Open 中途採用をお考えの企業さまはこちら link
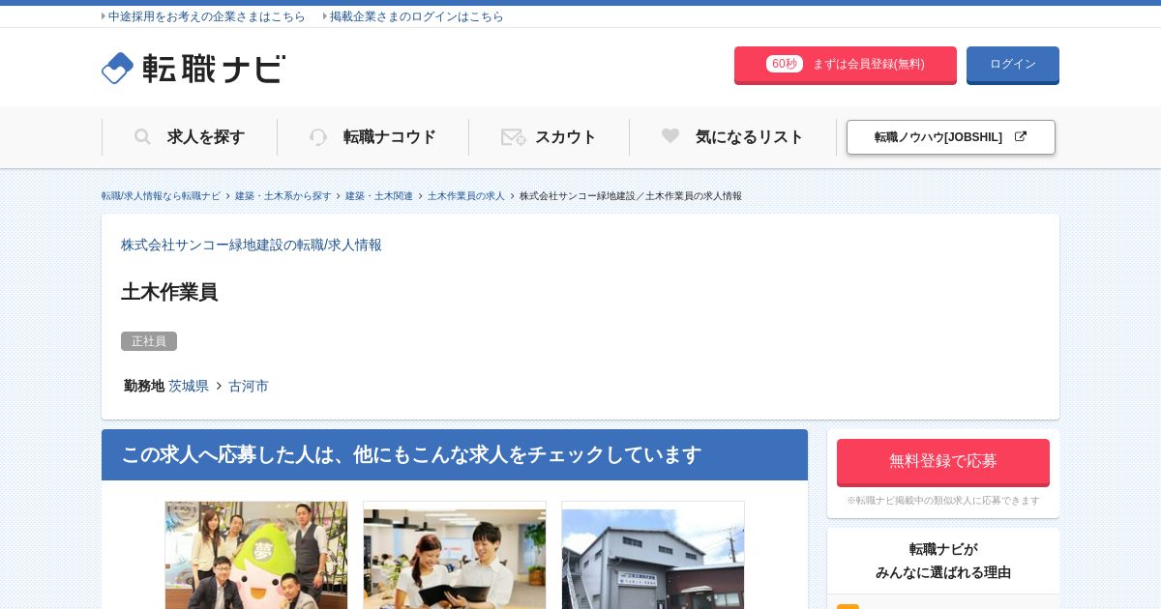This screenshot has height=609, width=1161. (x=206, y=16)
